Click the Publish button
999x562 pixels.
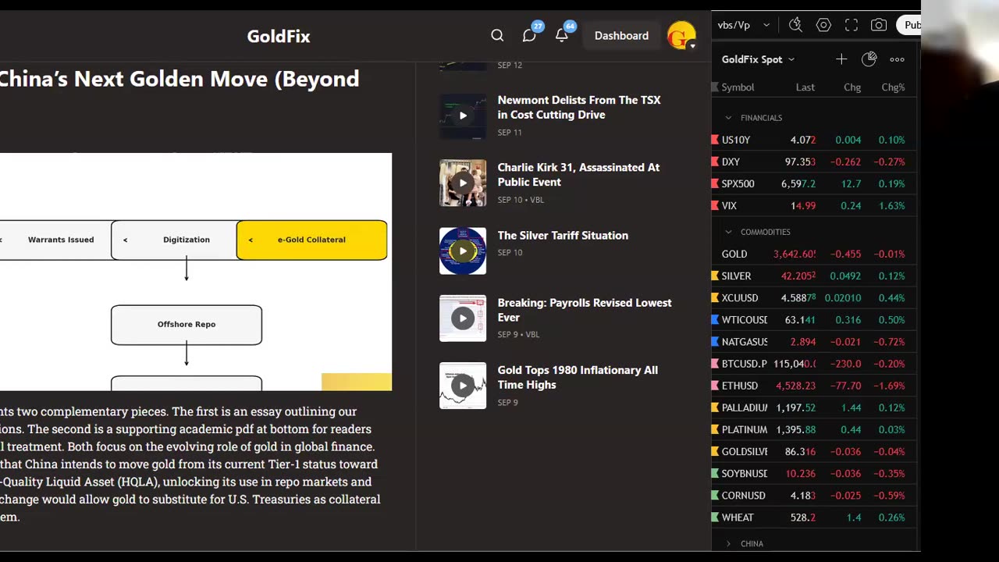coord(909,25)
